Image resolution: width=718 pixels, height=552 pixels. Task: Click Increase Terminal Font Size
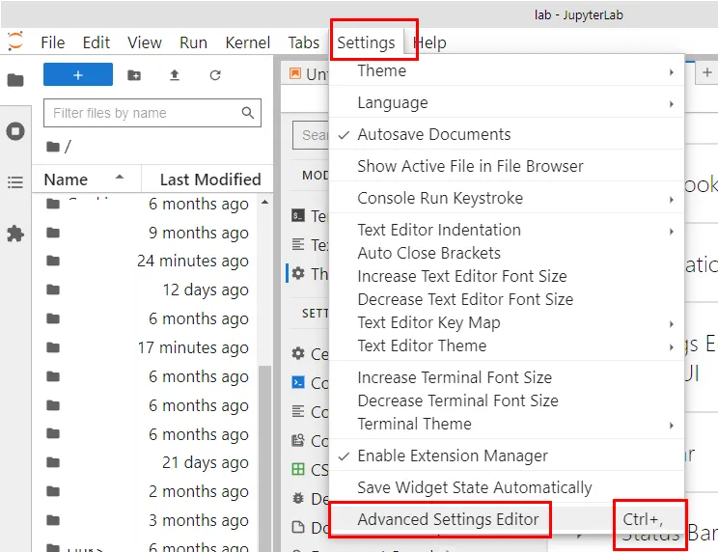click(x=455, y=377)
